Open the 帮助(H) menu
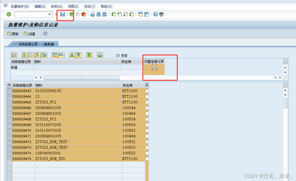Screen dimensions: 296x181 106,6
